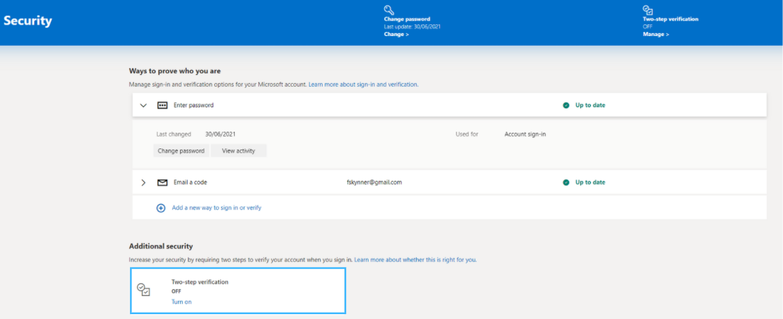Click the View activity button
The width and height of the screenshot is (783, 319).
pyautogui.click(x=239, y=150)
